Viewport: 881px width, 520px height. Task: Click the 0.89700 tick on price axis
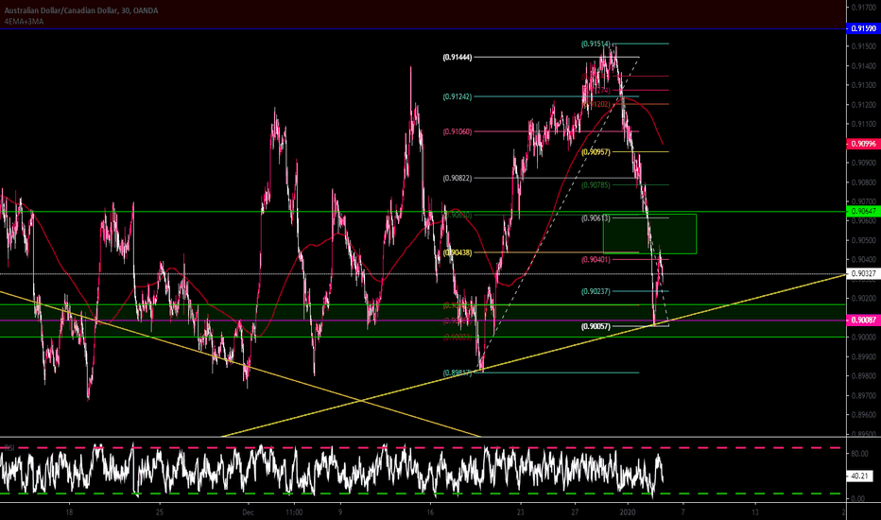(864, 396)
